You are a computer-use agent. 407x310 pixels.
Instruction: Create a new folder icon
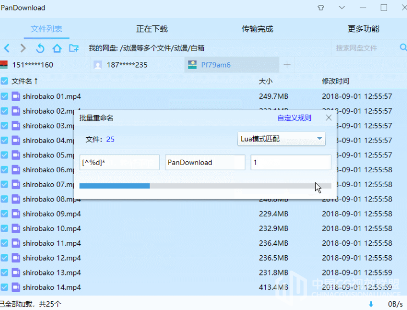click(x=74, y=48)
